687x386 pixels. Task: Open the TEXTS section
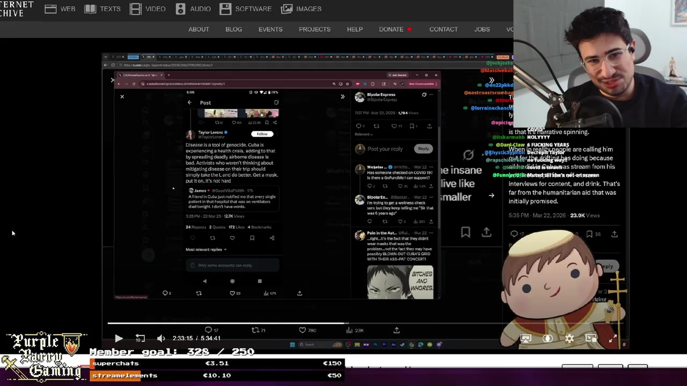point(103,9)
